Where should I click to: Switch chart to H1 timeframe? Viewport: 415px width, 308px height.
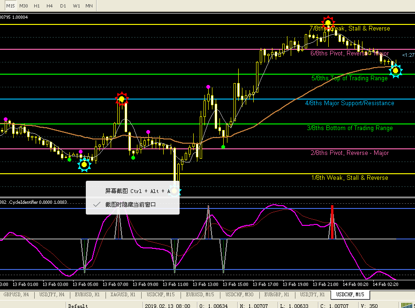(37, 6)
